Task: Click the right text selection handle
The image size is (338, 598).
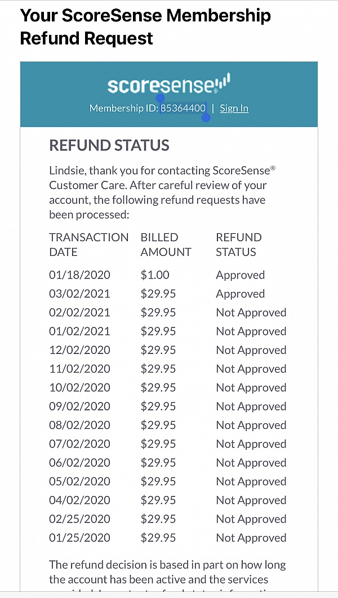Action: (x=206, y=118)
